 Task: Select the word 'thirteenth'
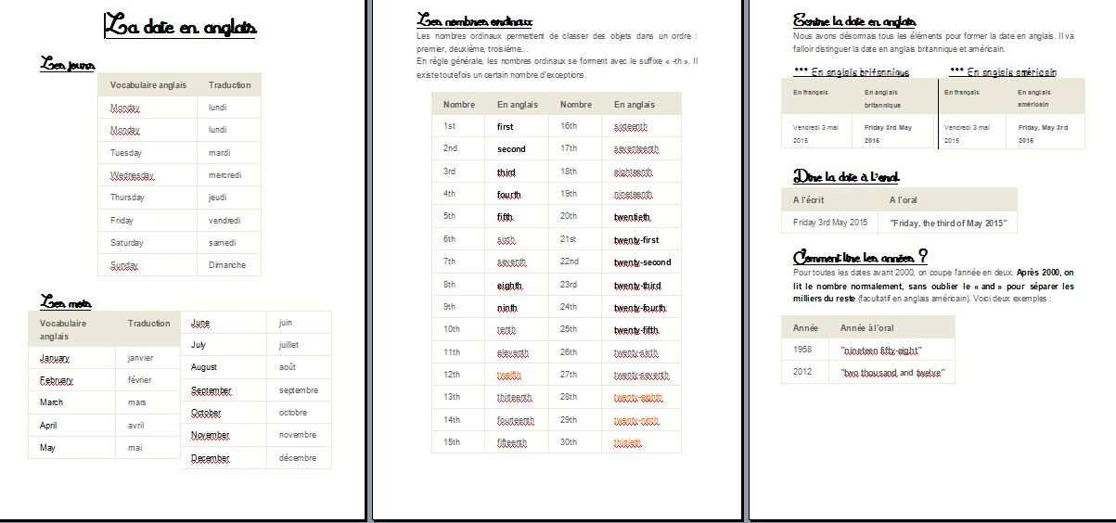515,397
